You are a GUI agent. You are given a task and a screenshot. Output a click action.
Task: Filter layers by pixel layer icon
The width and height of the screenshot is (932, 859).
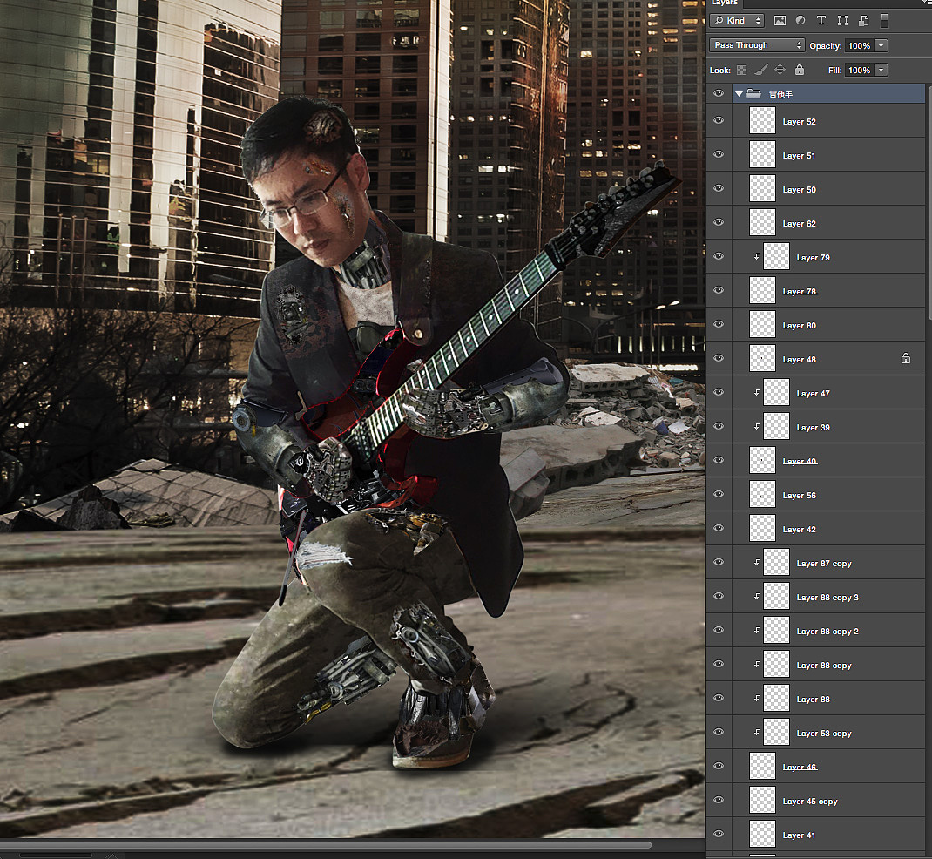(x=780, y=21)
